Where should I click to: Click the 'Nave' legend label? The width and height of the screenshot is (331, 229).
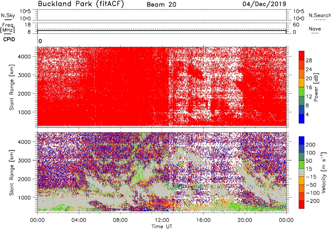[315, 29]
